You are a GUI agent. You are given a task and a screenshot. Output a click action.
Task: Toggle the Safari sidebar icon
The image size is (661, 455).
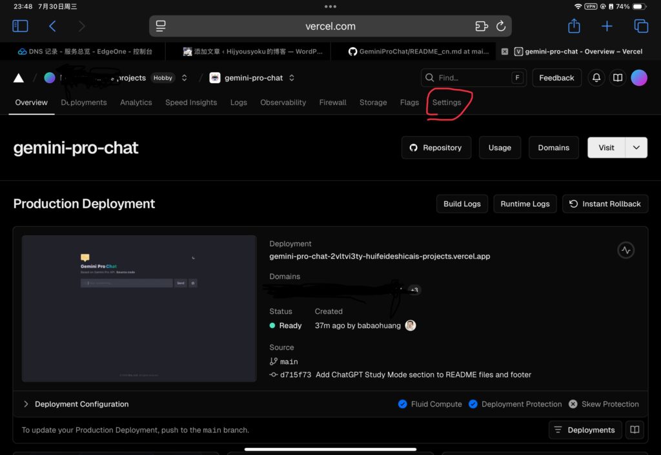tap(20, 26)
